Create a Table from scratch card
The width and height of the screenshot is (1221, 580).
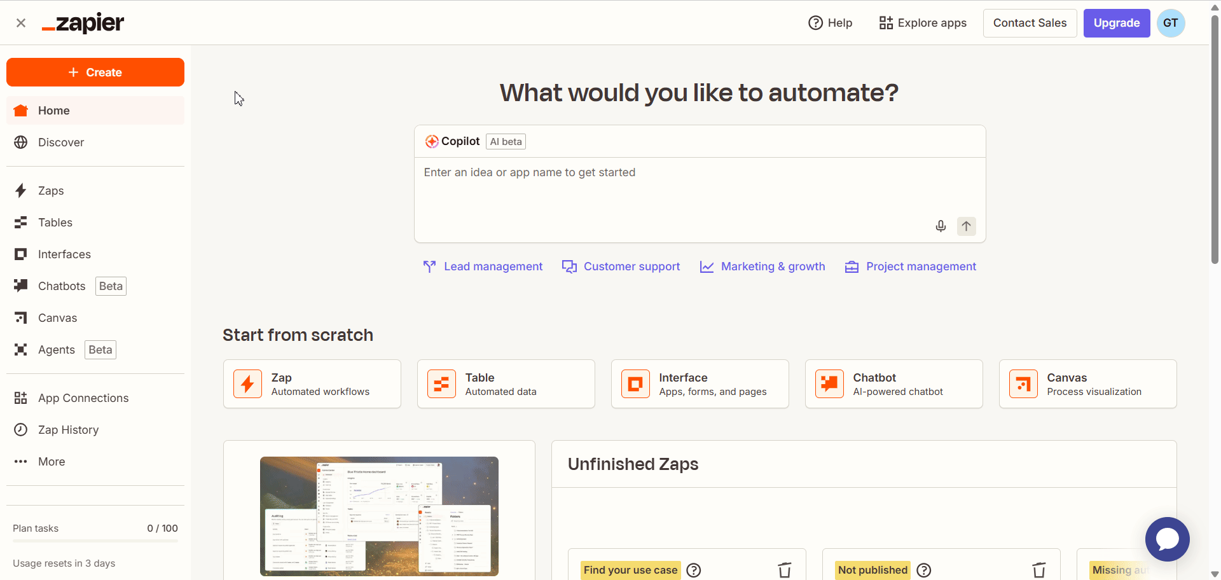(x=506, y=384)
